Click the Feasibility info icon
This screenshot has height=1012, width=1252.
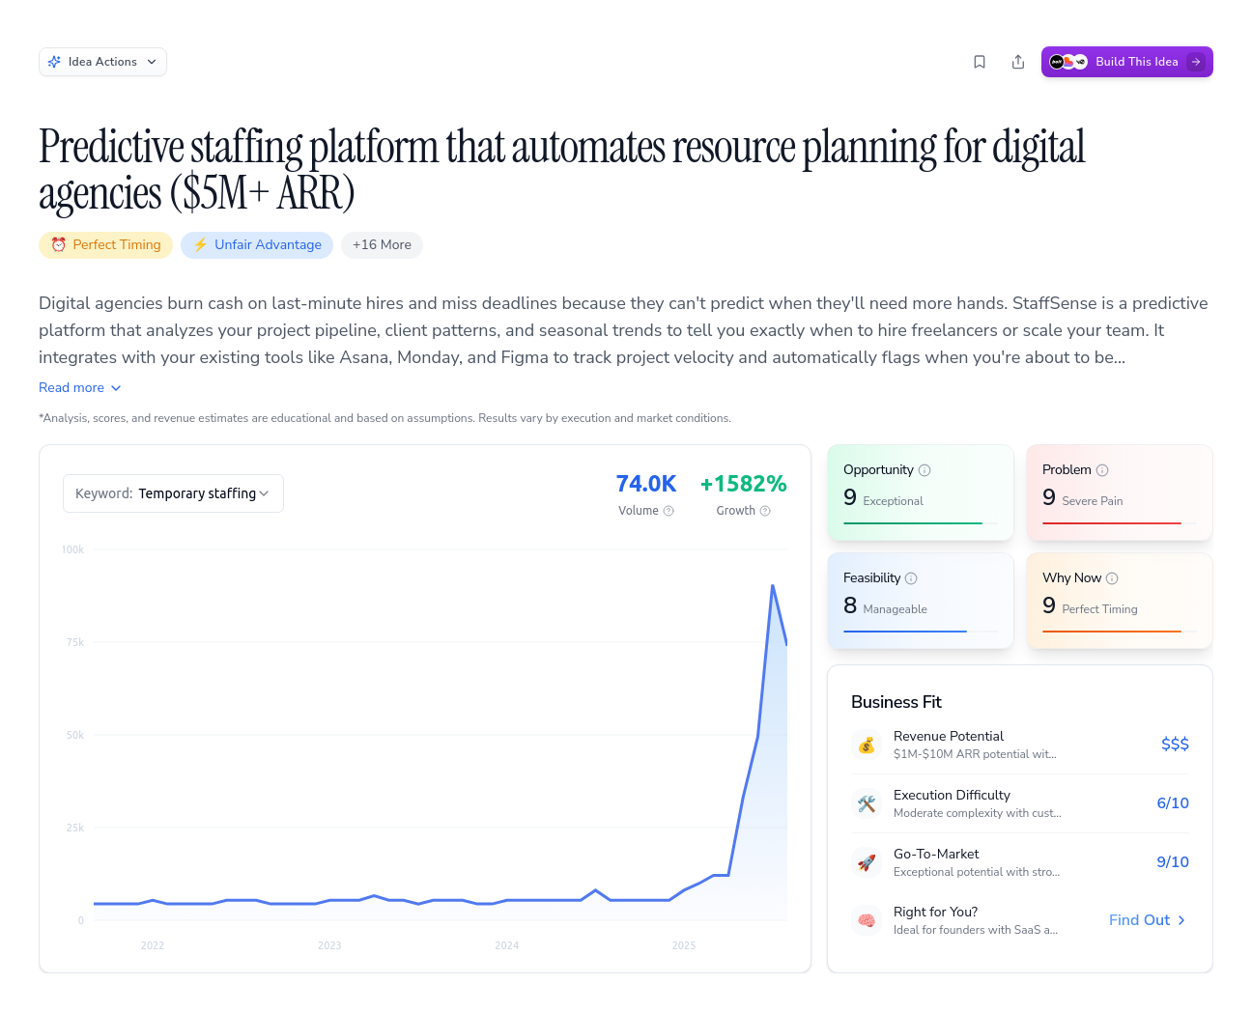tap(911, 578)
